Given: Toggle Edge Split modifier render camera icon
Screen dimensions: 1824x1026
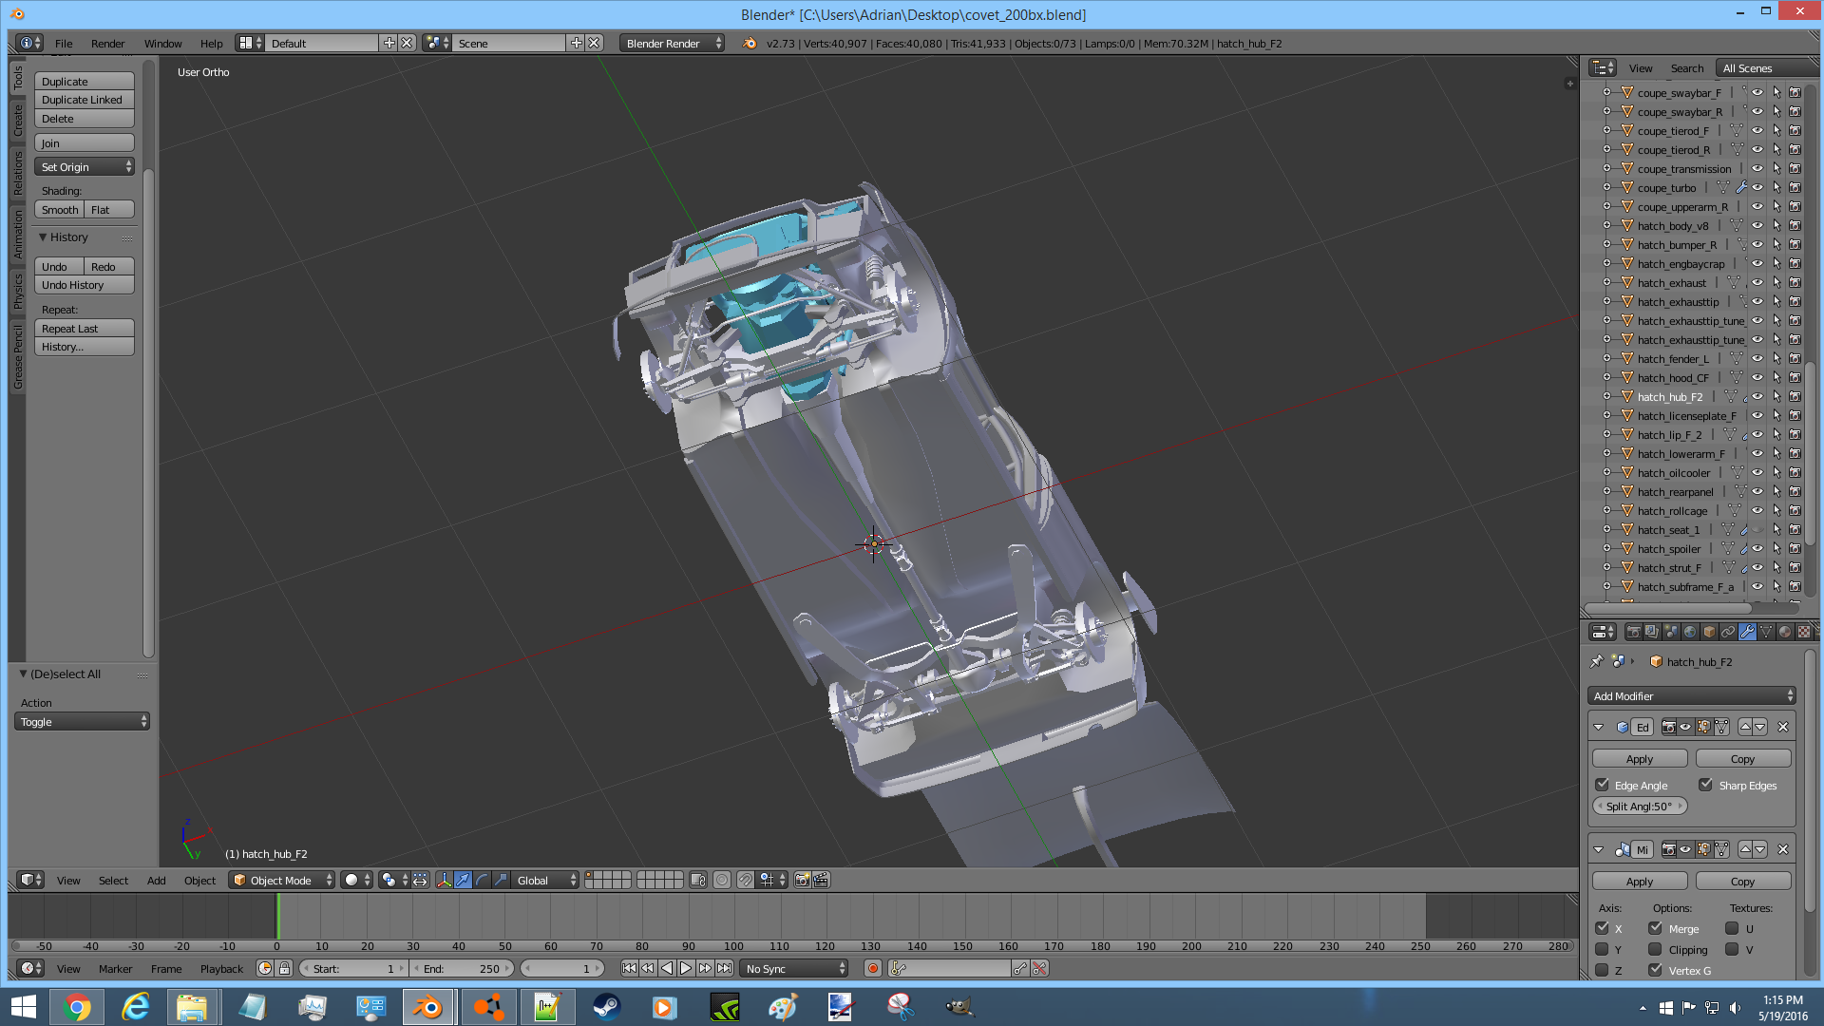Looking at the screenshot, I should click(1668, 728).
